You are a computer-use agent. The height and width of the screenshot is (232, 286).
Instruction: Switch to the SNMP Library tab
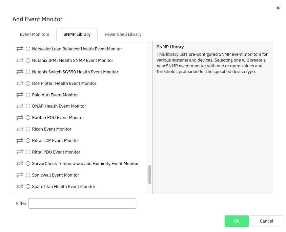click(77, 34)
